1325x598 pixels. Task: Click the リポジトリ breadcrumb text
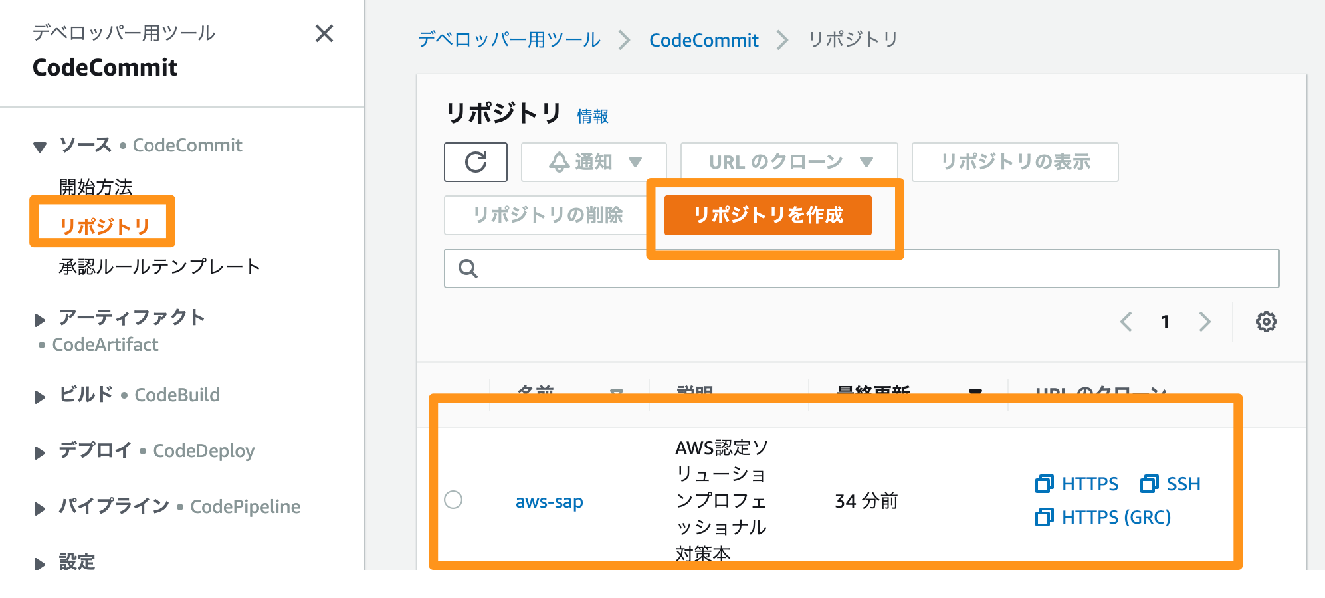[x=853, y=39]
